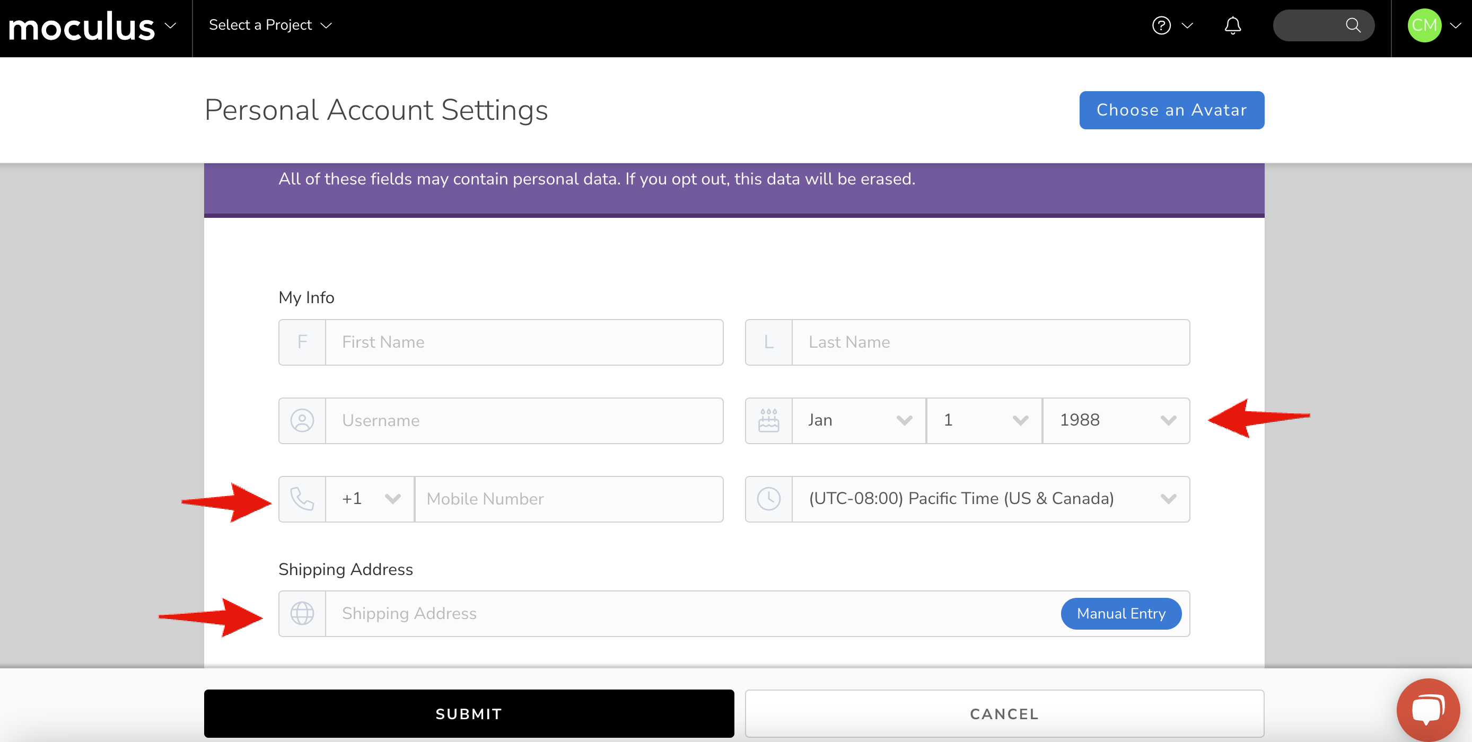
Task: Open the chat support bubble
Action: tap(1428, 710)
